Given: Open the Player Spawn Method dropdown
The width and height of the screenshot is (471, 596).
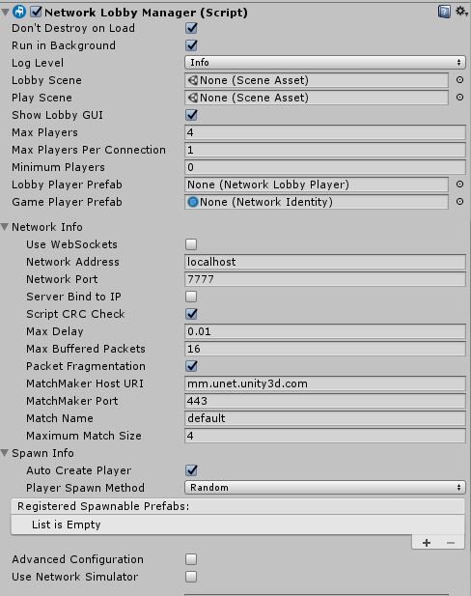Looking at the screenshot, I should 325,487.
